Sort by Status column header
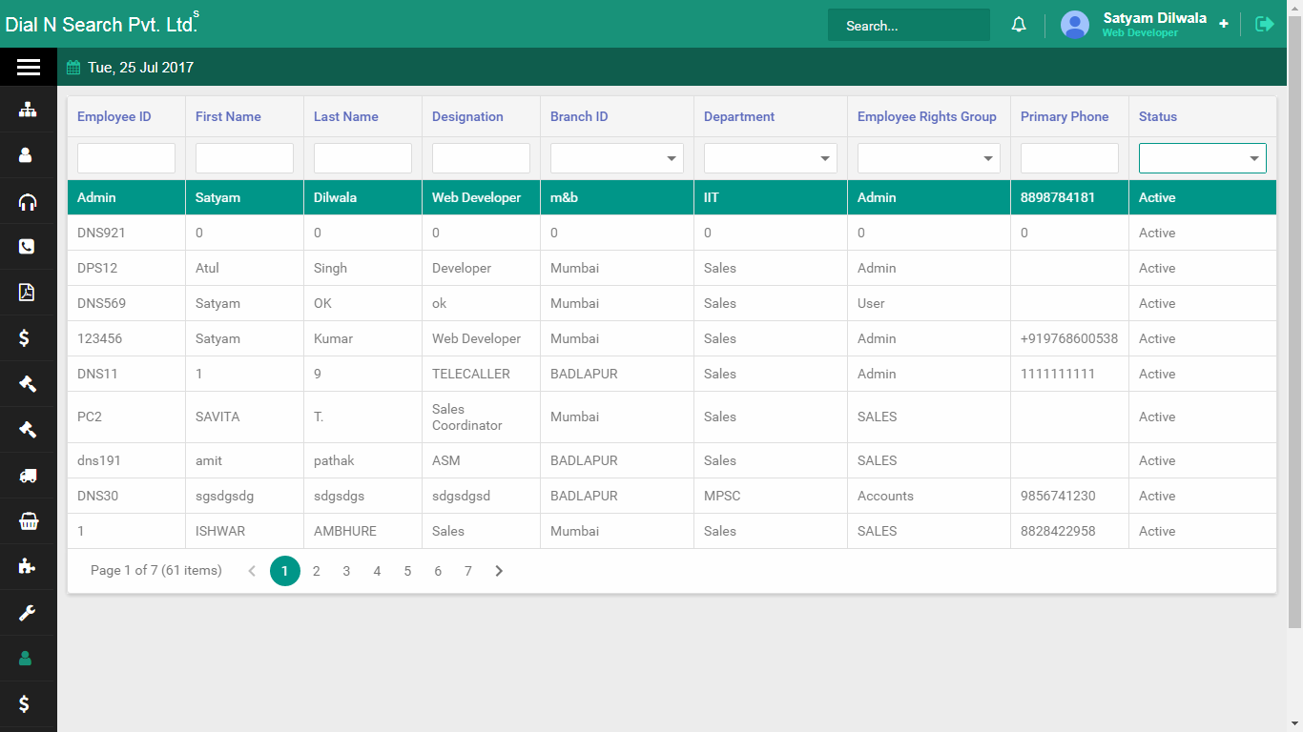The height and width of the screenshot is (732, 1303). 1158,116
